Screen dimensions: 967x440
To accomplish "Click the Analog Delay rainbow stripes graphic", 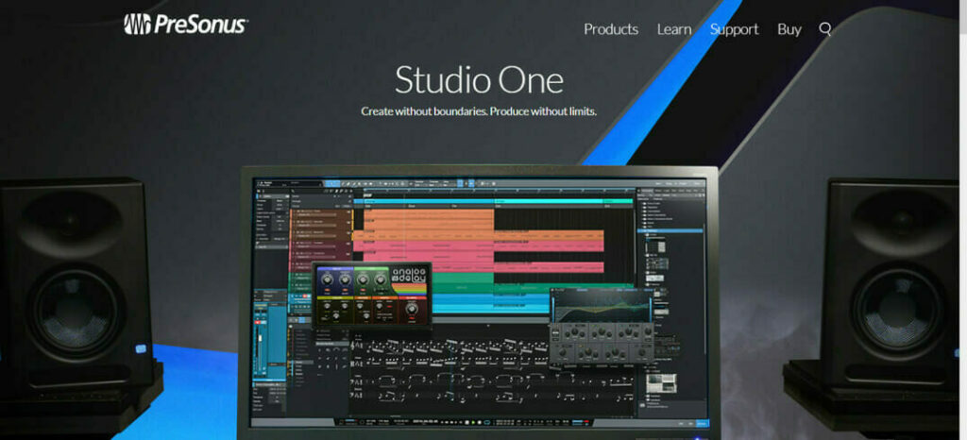I will click(408, 289).
